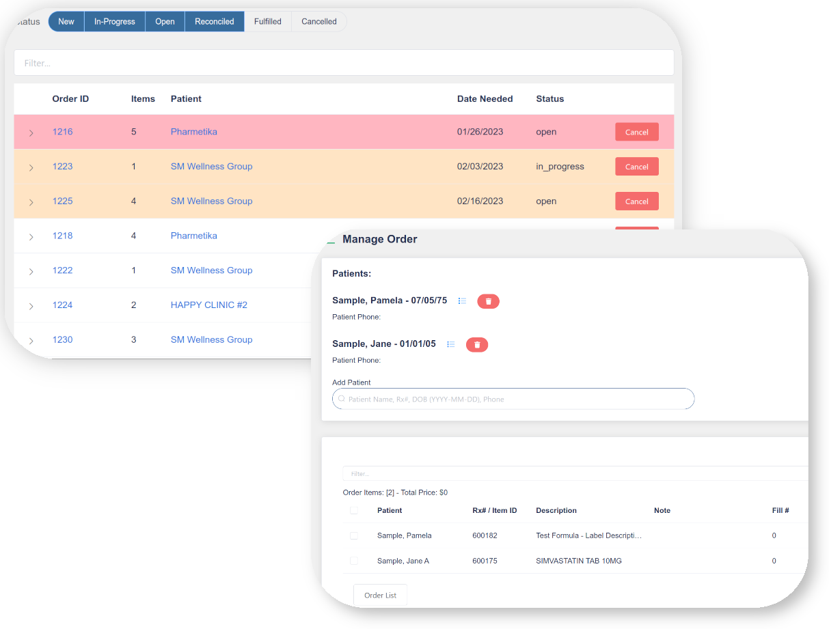Click the search icon in Add Patient field

pyautogui.click(x=341, y=399)
